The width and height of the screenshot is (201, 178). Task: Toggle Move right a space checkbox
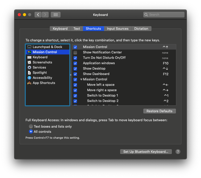pyautogui.click(x=75, y=90)
